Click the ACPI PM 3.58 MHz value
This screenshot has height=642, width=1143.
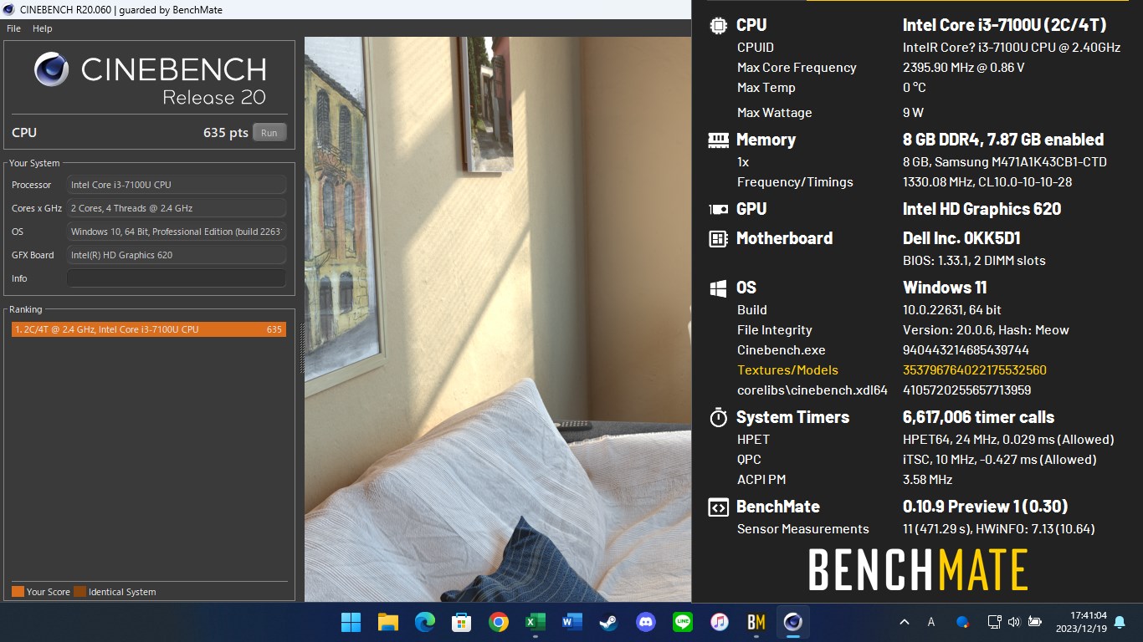pyautogui.click(x=927, y=480)
